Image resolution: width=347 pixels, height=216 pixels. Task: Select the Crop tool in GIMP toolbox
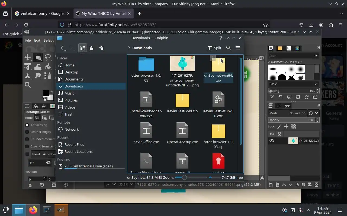pos(28,66)
